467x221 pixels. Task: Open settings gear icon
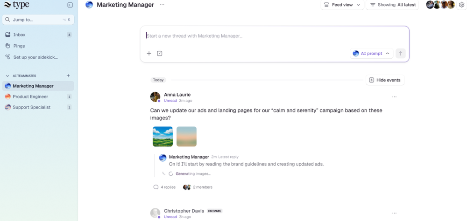pos(462,5)
